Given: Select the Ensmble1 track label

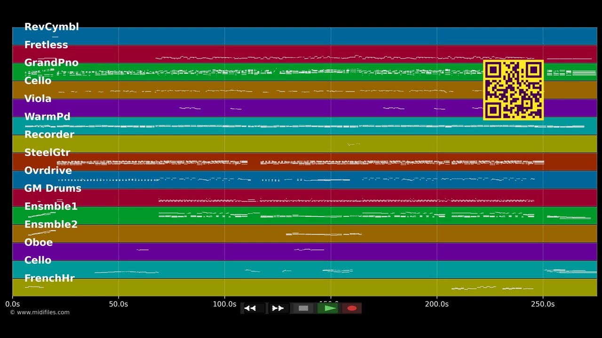Looking at the screenshot, I should [x=51, y=206].
